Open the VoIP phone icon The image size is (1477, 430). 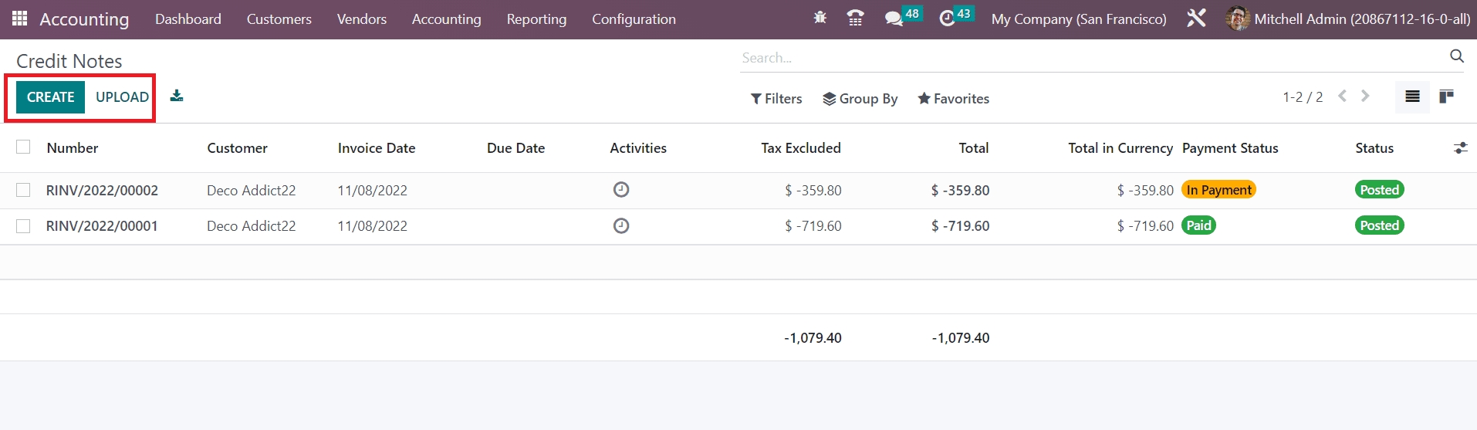(x=855, y=19)
